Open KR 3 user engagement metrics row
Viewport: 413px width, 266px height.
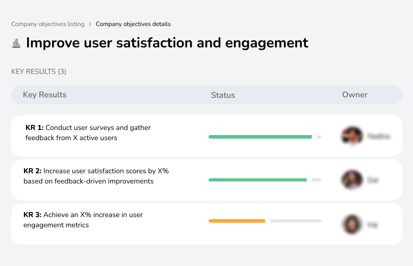[x=206, y=224]
